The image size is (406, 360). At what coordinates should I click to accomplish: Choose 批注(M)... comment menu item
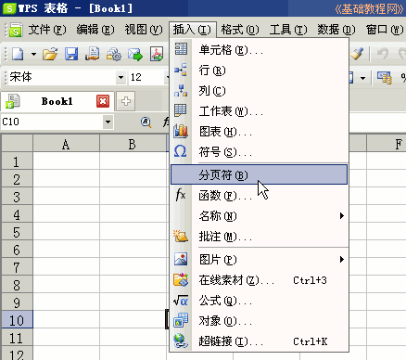point(259,237)
